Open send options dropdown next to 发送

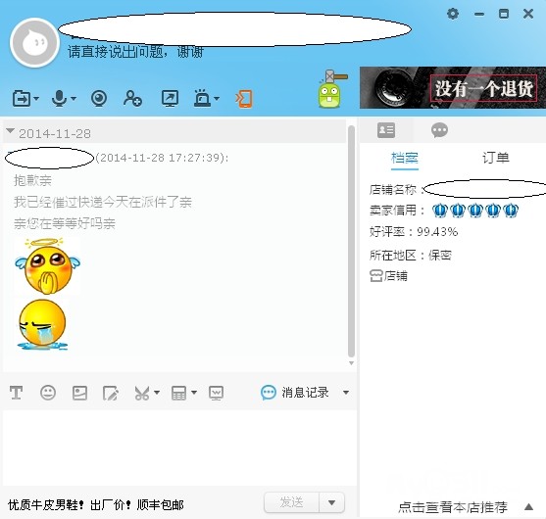pyautogui.click(x=332, y=502)
